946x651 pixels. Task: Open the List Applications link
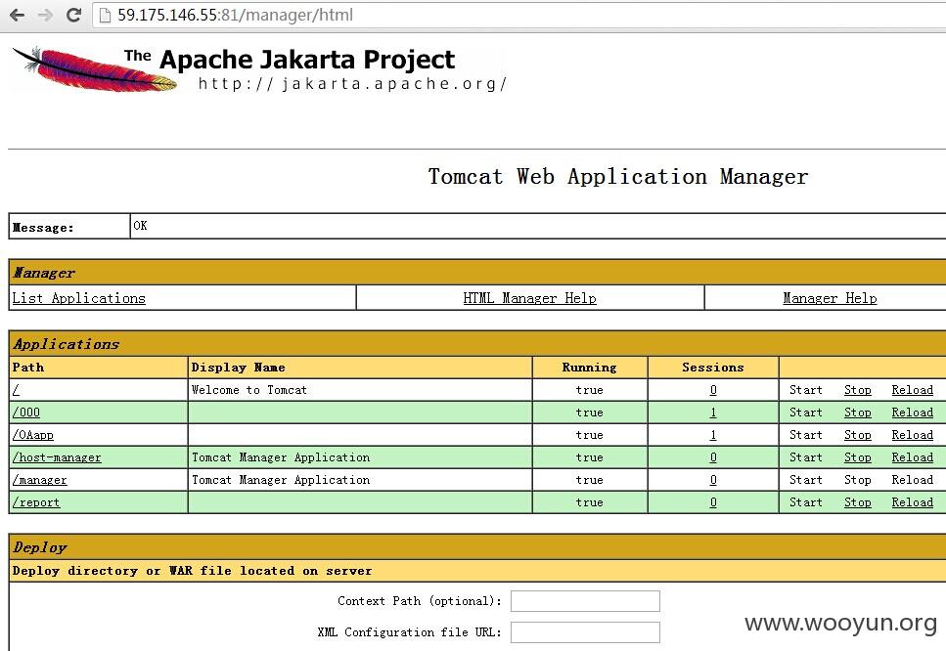click(79, 298)
